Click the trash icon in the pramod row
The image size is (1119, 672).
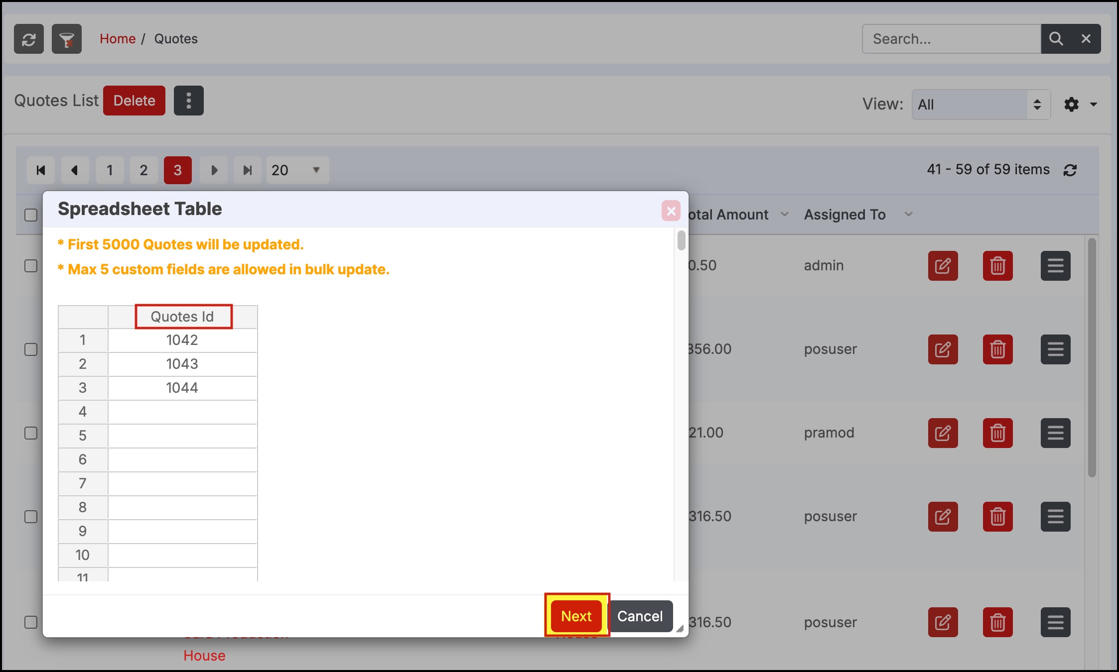click(997, 433)
